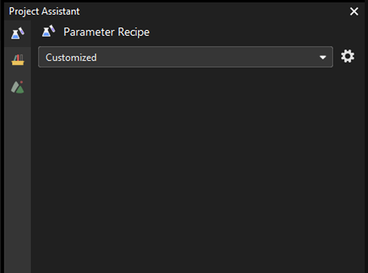The width and height of the screenshot is (368, 273).
Task: Click the Project Assistant panel title text
Action: pos(44,11)
